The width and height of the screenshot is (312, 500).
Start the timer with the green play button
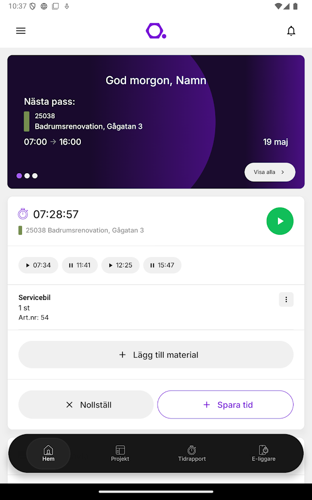pyautogui.click(x=280, y=221)
